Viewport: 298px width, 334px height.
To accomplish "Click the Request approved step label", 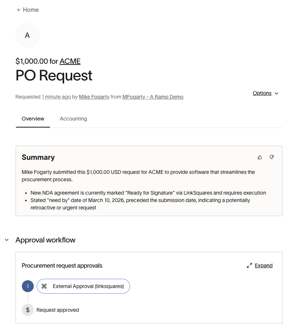I will pyautogui.click(x=57, y=310).
